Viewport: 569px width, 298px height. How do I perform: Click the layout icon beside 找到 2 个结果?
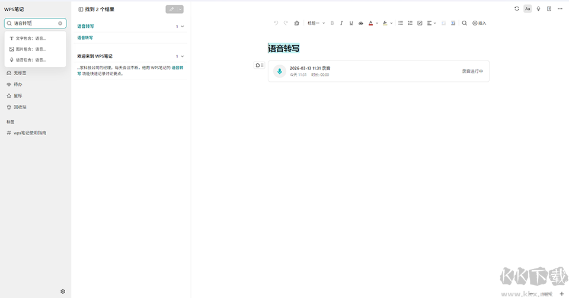pyautogui.click(x=81, y=9)
